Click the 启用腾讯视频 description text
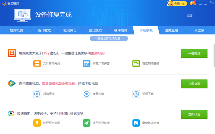The width and height of the screenshot is (215, 134). 58,84
